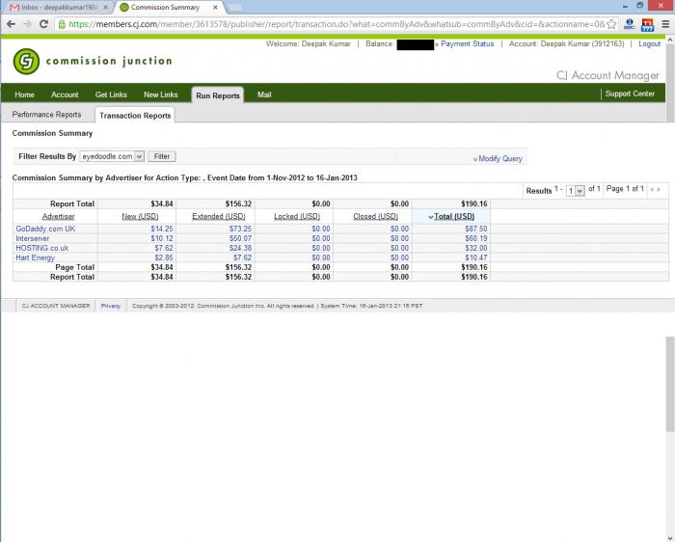The image size is (675, 542).
Task: Open New Links in navigation bar
Action: [161, 95]
